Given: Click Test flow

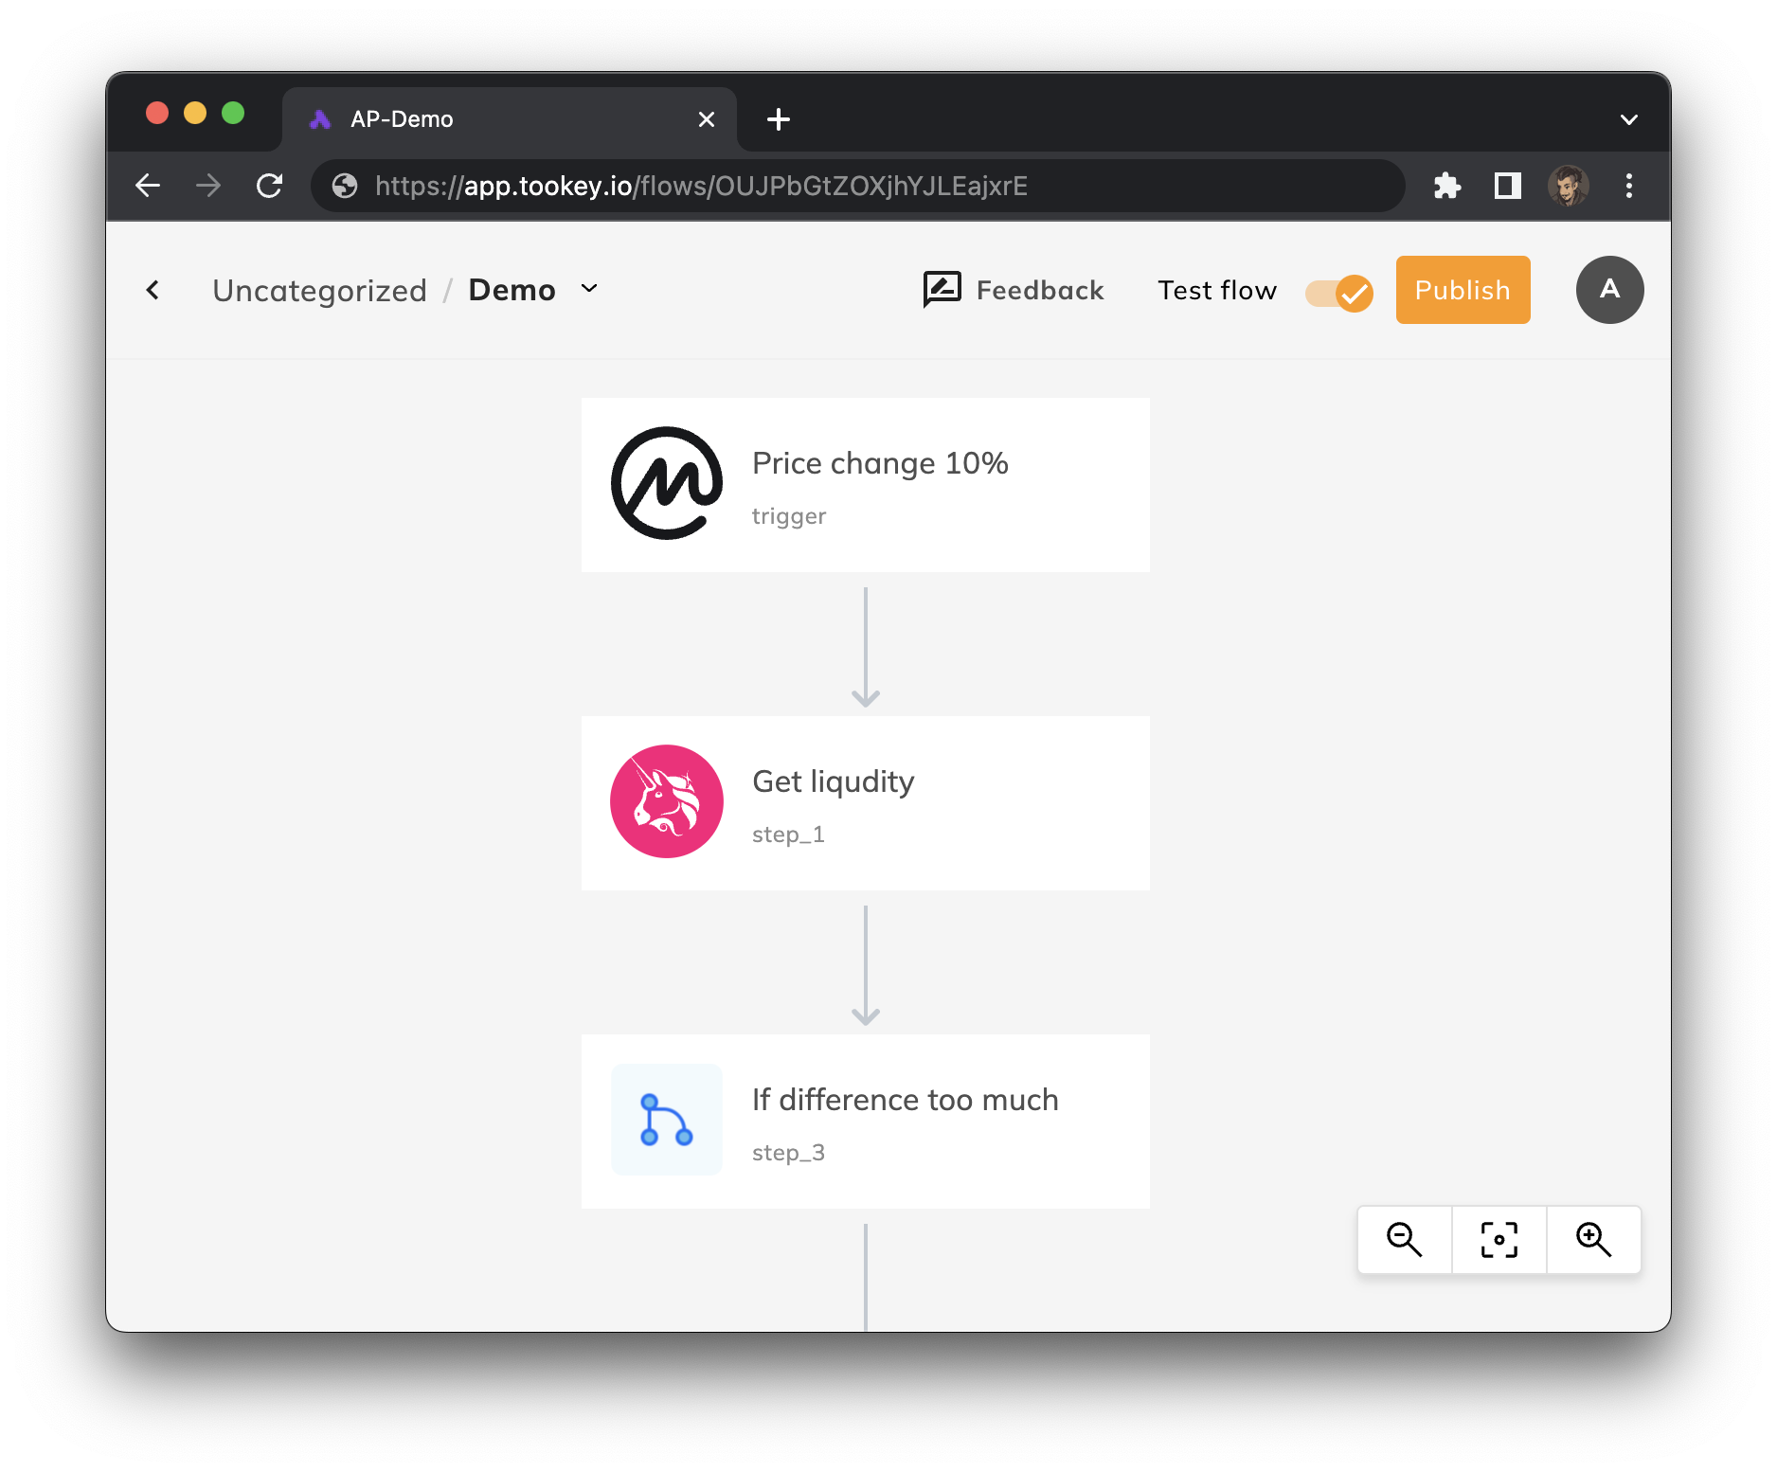Looking at the screenshot, I should 1217,290.
